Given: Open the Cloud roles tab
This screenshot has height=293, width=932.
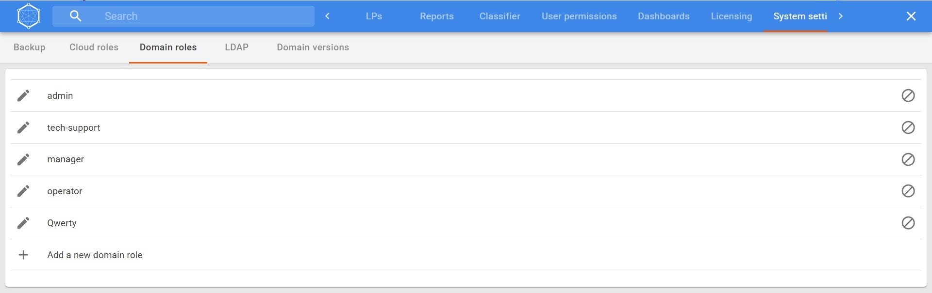Looking at the screenshot, I should (94, 47).
